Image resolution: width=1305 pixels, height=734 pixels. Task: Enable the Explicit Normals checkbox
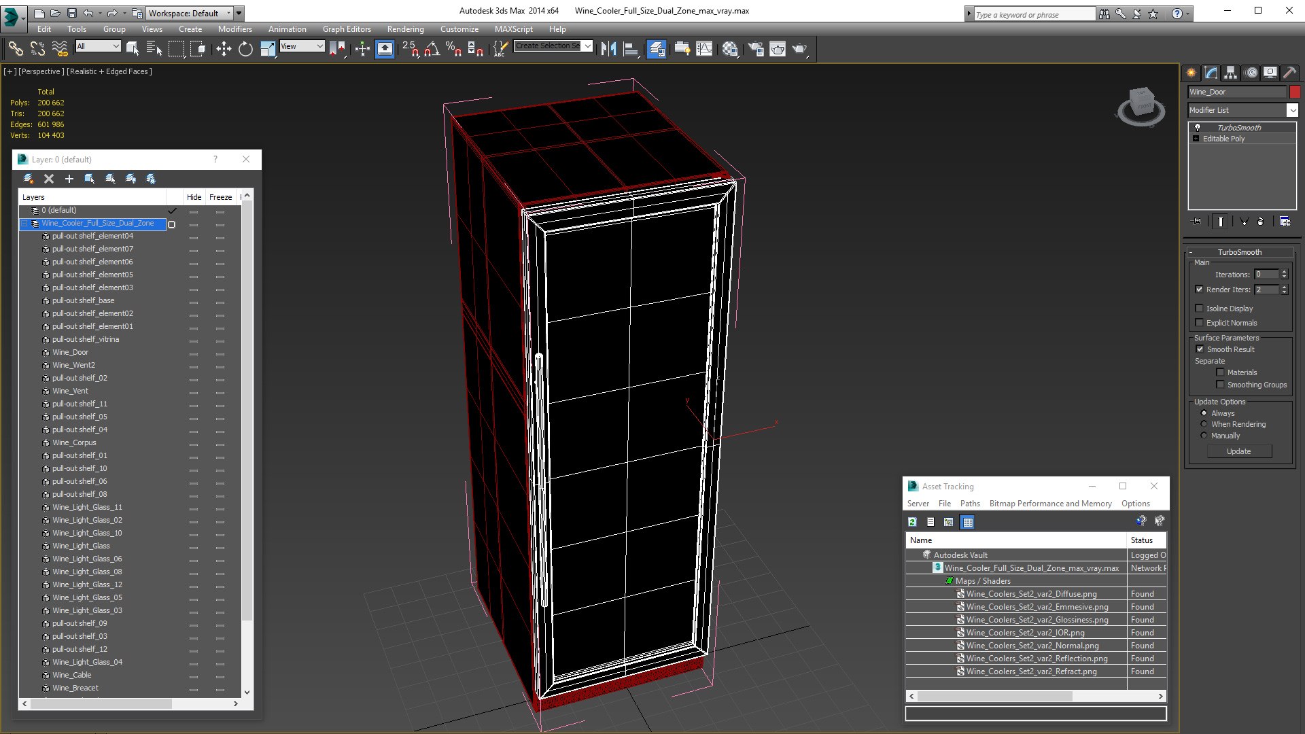pos(1199,323)
